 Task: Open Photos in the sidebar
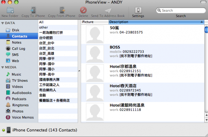point(19,111)
